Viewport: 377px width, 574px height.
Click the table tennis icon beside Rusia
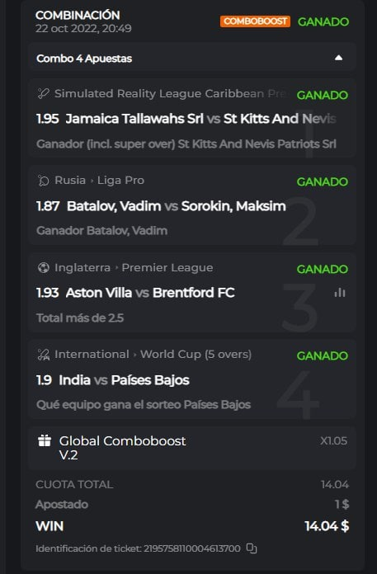coord(43,181)
